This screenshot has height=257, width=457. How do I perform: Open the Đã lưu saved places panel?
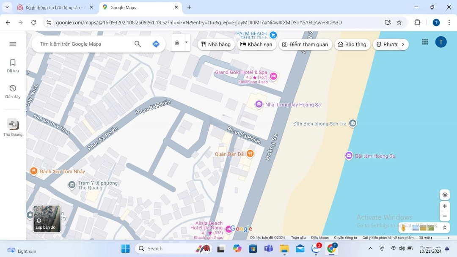(13, 66)
